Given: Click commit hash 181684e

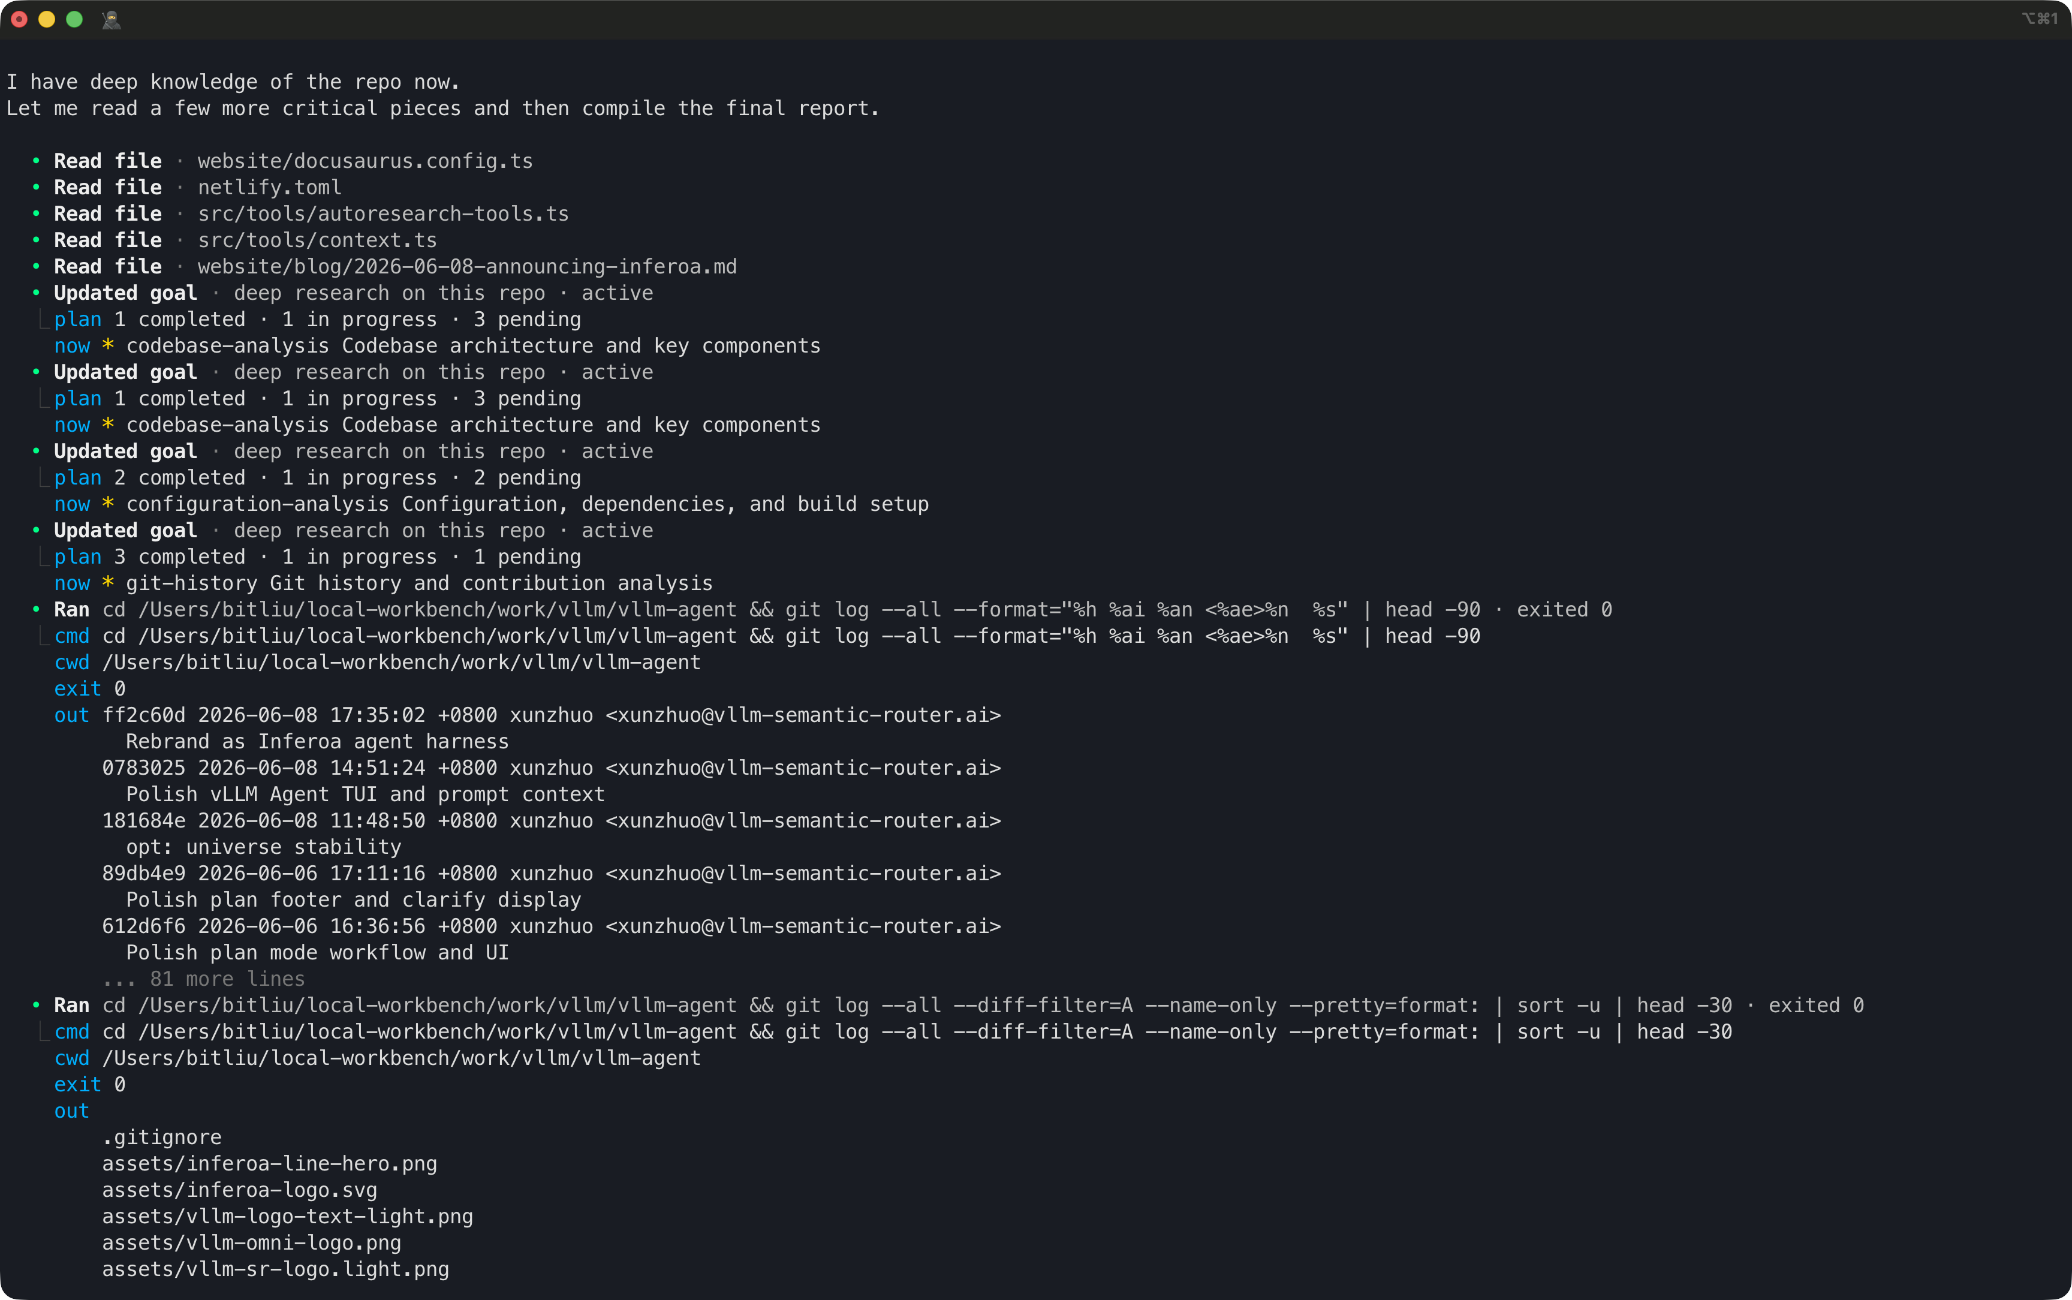Looking at the screenshot, I should [x=143, y=821].
